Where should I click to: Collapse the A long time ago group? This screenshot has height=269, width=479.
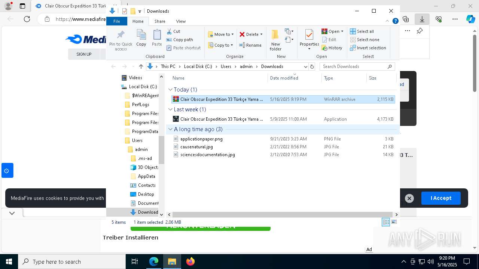coord(170,129)
